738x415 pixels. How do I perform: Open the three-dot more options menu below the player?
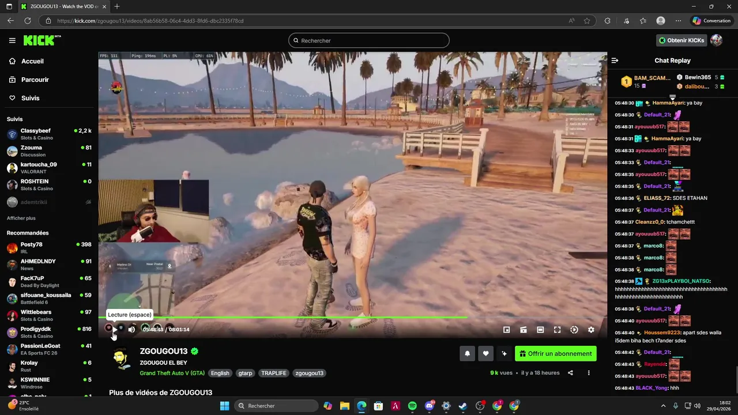pos(589,373)
